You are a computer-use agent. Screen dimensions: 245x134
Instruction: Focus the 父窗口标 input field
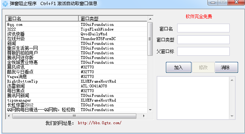[x=203, y=51]
